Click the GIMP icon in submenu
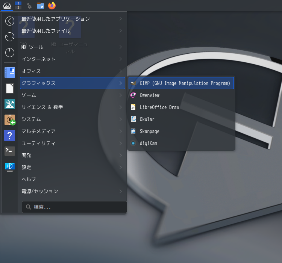Screen dimensions: 282x263 [133, 83]
